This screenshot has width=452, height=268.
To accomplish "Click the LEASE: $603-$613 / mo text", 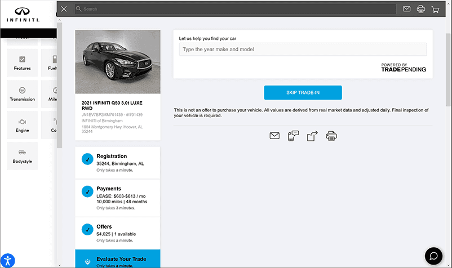I will pos(121,196).
